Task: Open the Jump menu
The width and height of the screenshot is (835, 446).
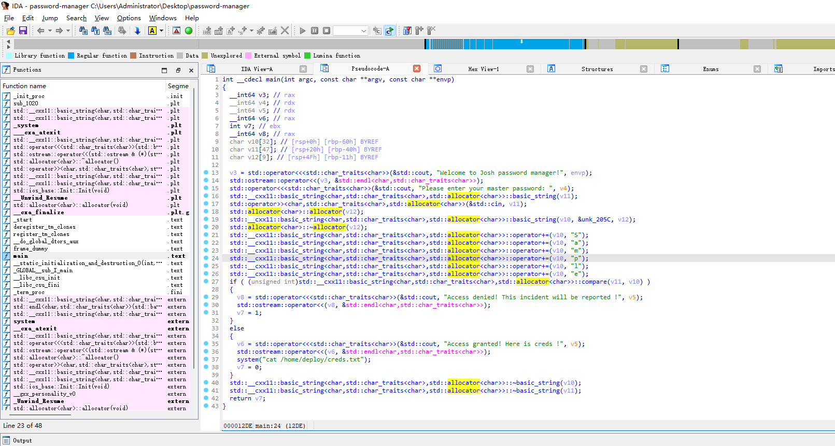Action: pos(50,18)
